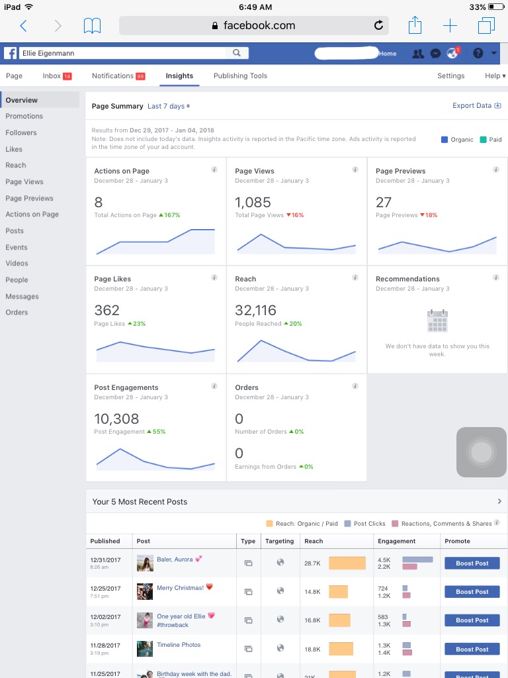Screen dimensions: 508x678
Task: Click the globe notifications icon
Action: coord(452,53)
